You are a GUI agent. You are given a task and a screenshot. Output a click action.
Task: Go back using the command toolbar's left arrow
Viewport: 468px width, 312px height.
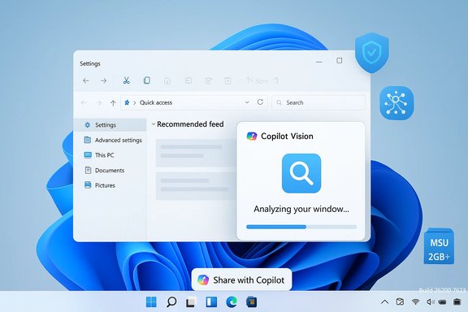(x=86, y=80)
